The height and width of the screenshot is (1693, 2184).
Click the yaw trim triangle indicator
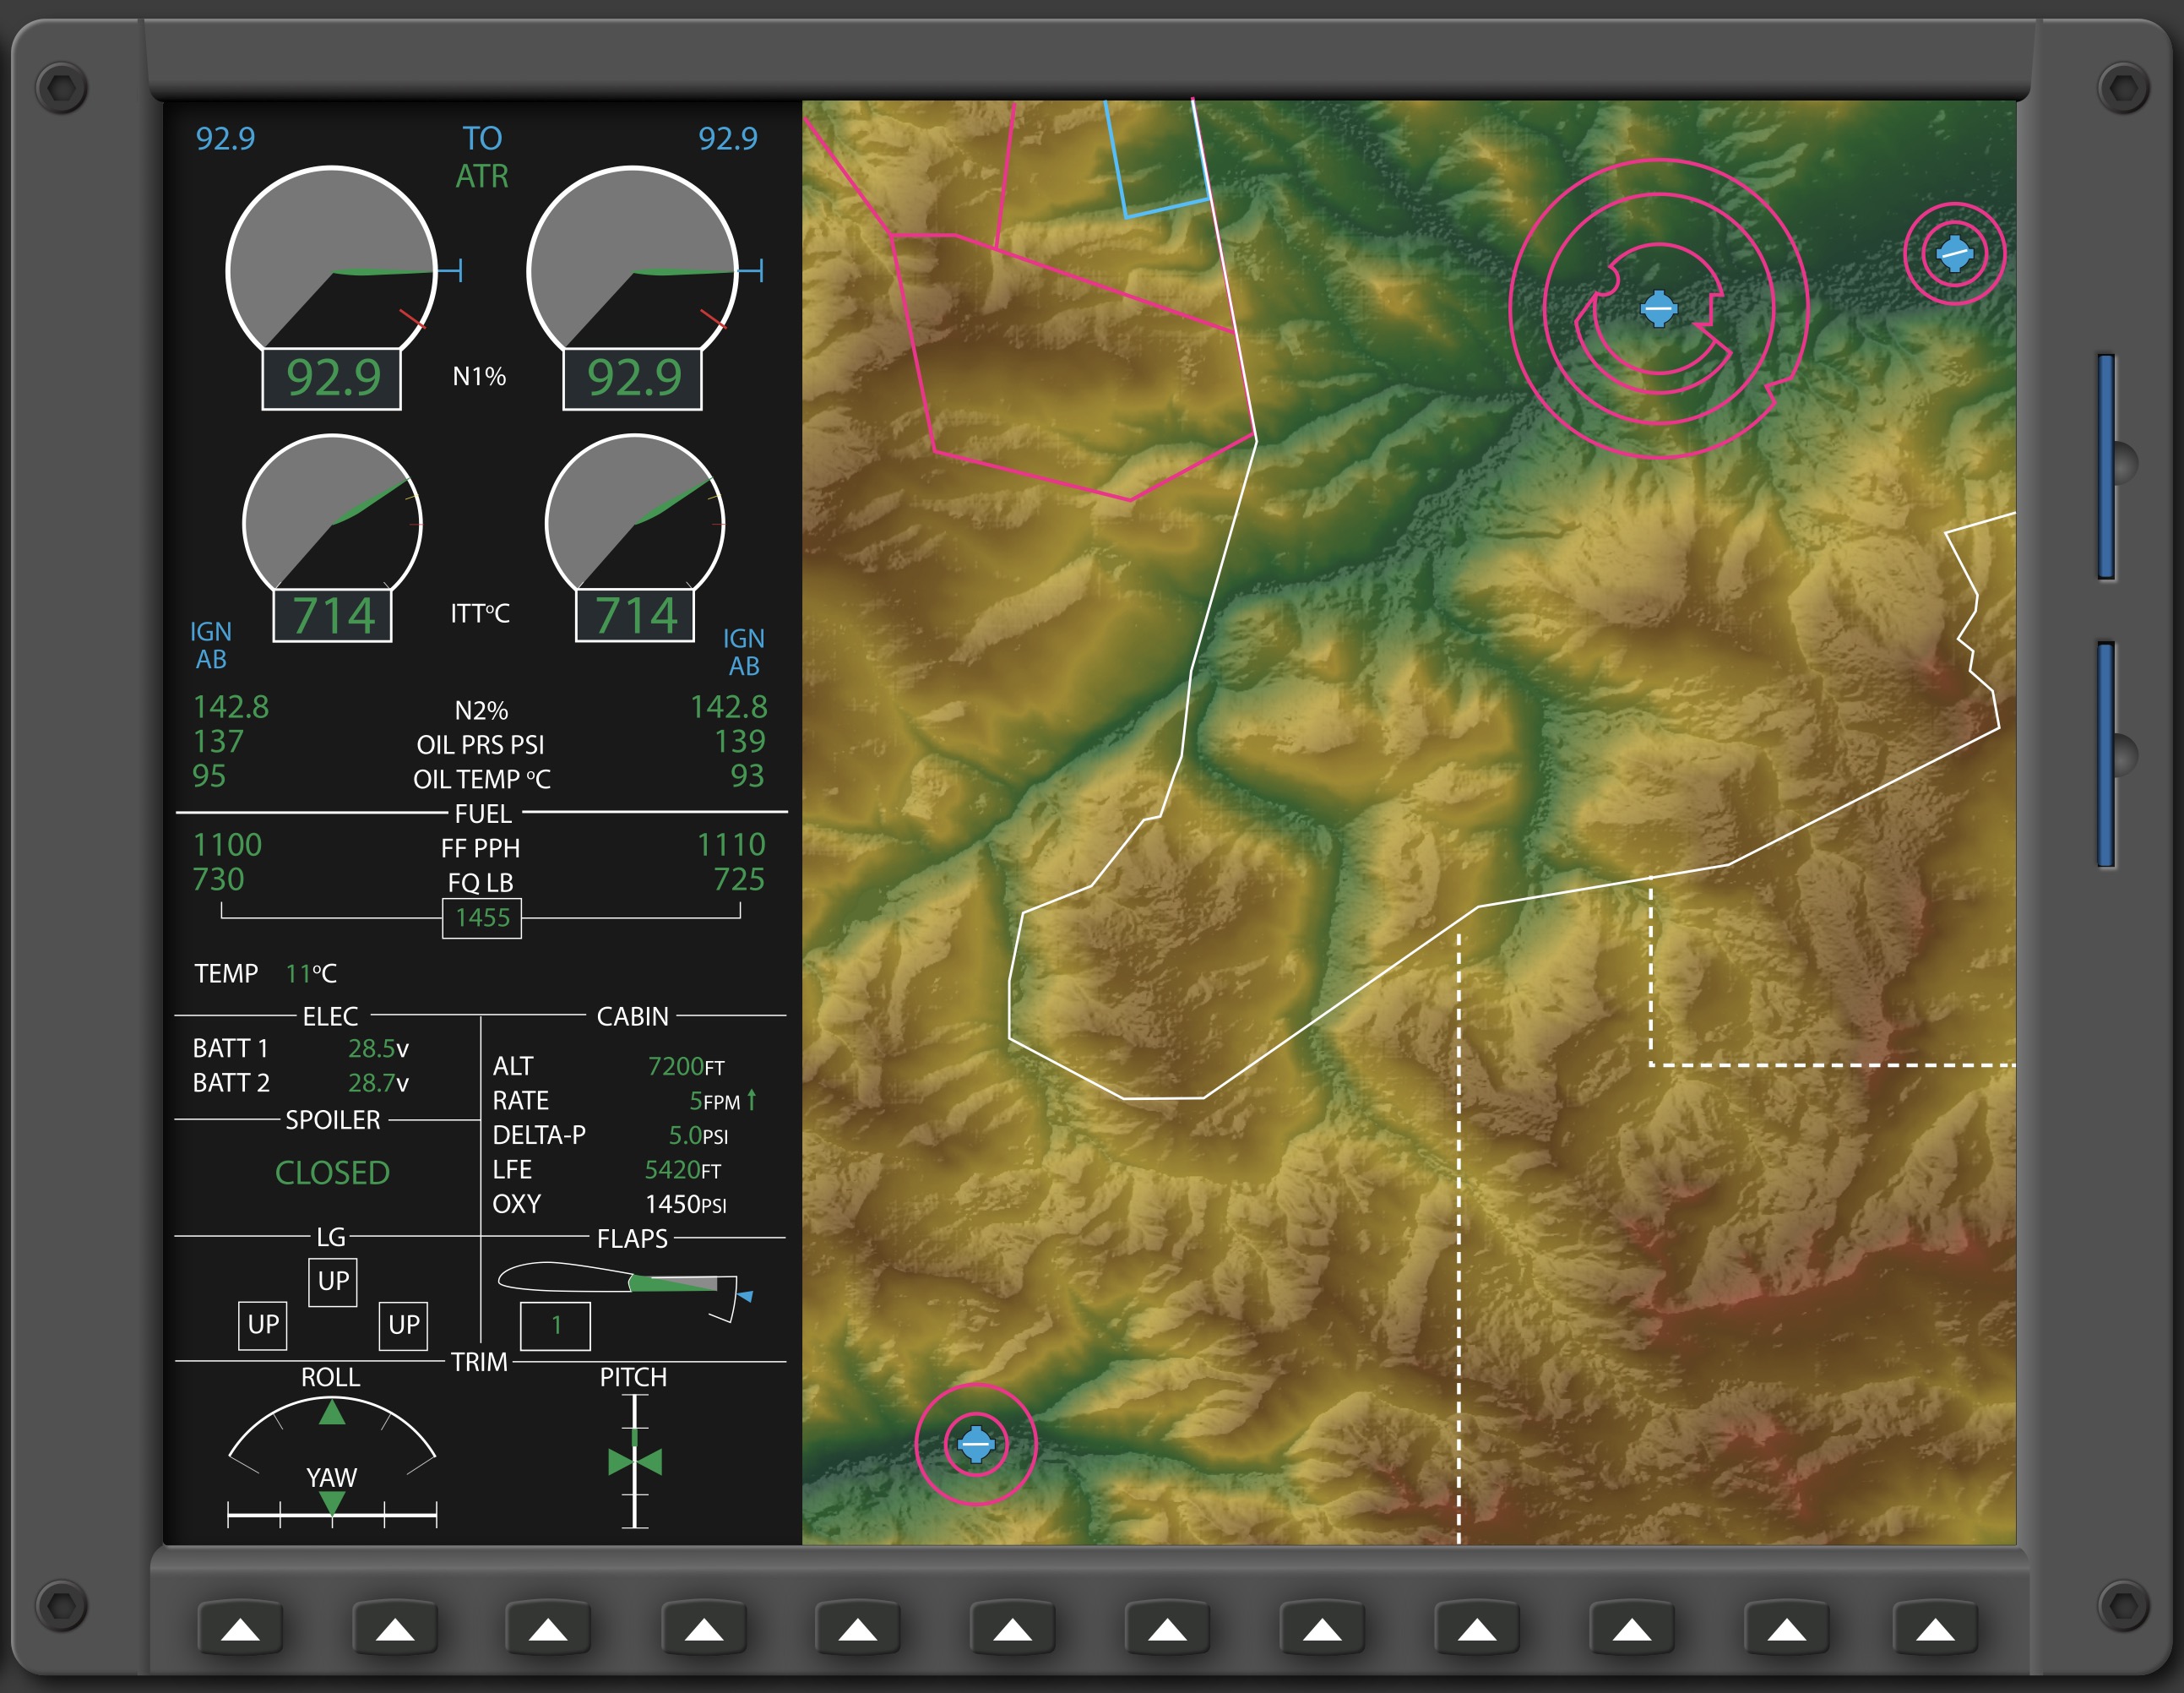332,1503
